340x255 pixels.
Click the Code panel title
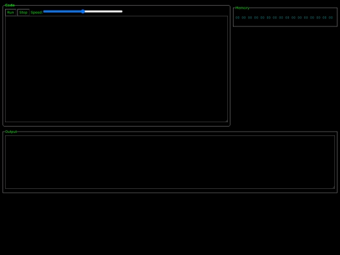tap(9, 5)
